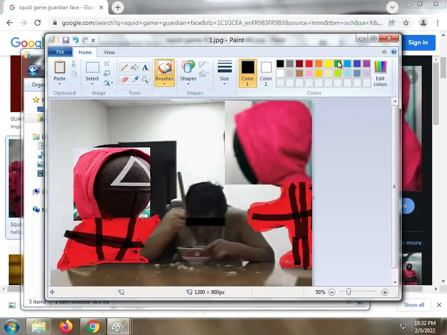This screenshot has height=335, width=447.
Task: Click the Undo arrow in quick access toolbar
Action: click(76, 40)
